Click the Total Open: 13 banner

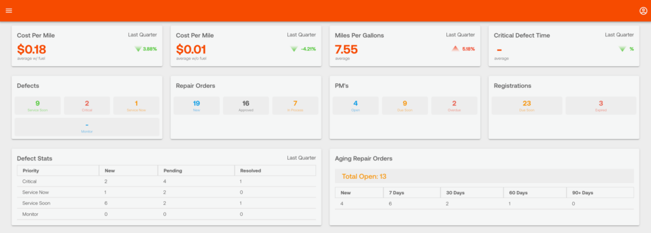(x=484, y=176)
